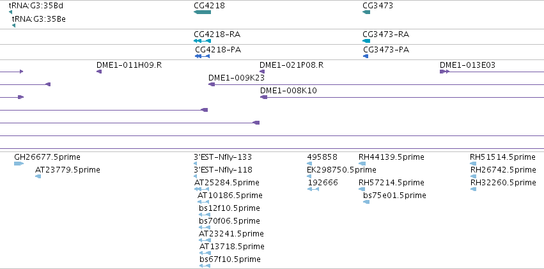Open the bs75e01.5prime EST label
This screenshot has width=544, height=269.
coord(394,195)
